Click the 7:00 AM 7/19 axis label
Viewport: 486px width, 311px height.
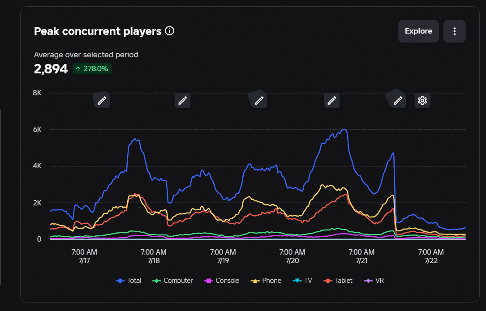[223, 256]
